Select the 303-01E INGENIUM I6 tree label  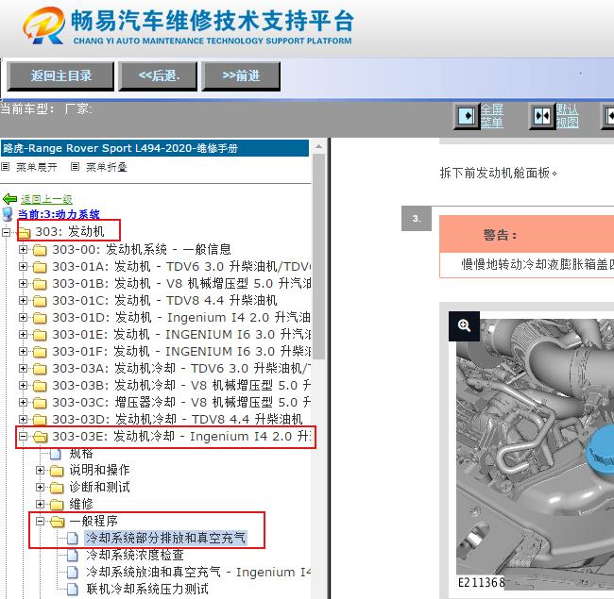click(181, 334)
